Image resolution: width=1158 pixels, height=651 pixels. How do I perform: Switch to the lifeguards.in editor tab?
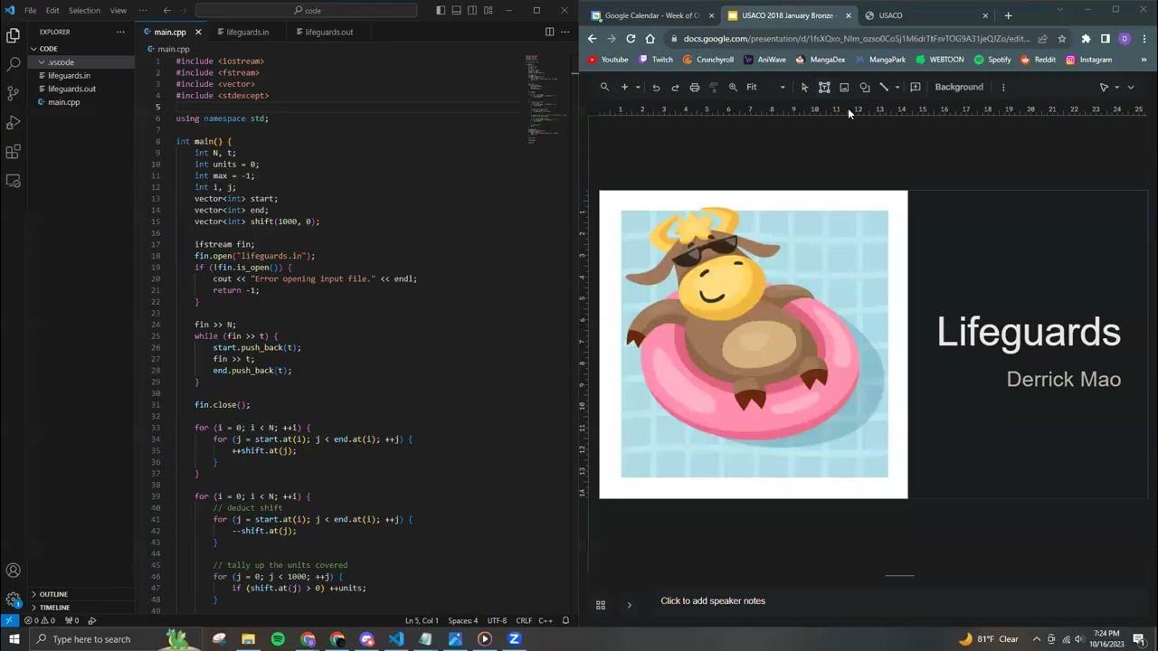247,32
